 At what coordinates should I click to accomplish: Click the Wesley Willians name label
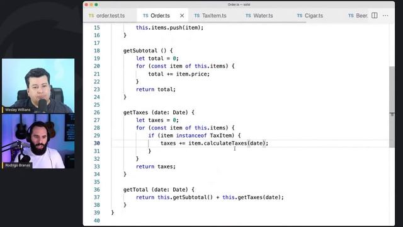[x=18, y=110]
